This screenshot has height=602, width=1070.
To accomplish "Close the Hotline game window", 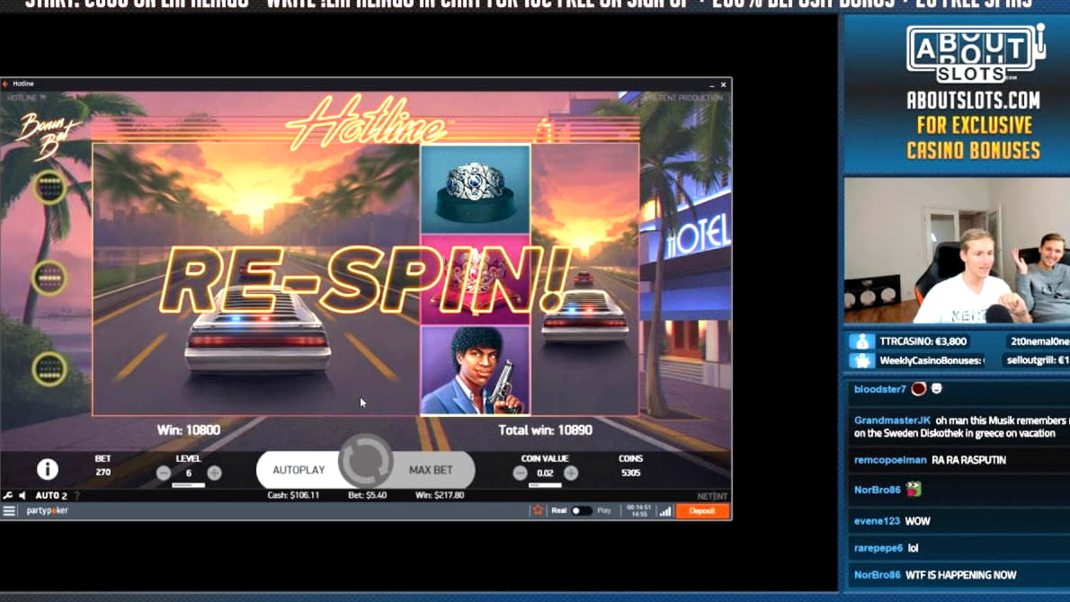I will tap(723, 84).
